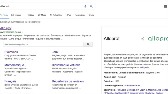Image resolution: width=168 pixels, height=94 pixels.
Task: Open the Paramètres menu
Action: click(80, 15)
